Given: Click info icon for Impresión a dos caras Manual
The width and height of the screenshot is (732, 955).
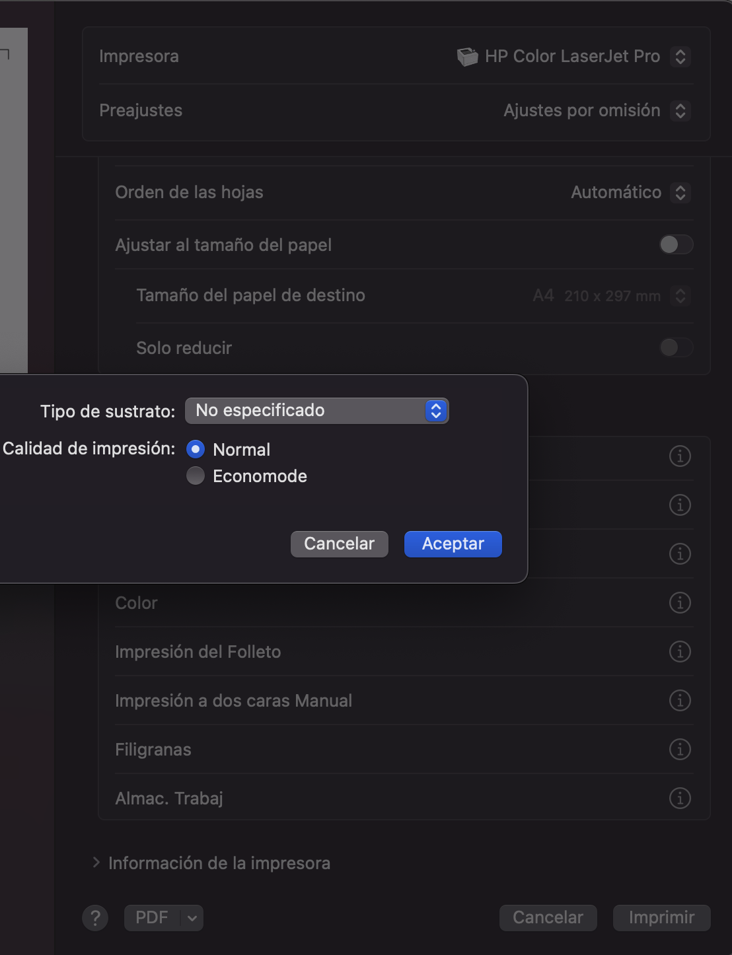Looking at the screenshot, I should coord(680,700).
